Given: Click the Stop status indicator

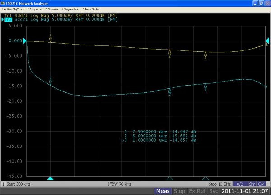Looking at the screenshot, I should tap(179, 191).
